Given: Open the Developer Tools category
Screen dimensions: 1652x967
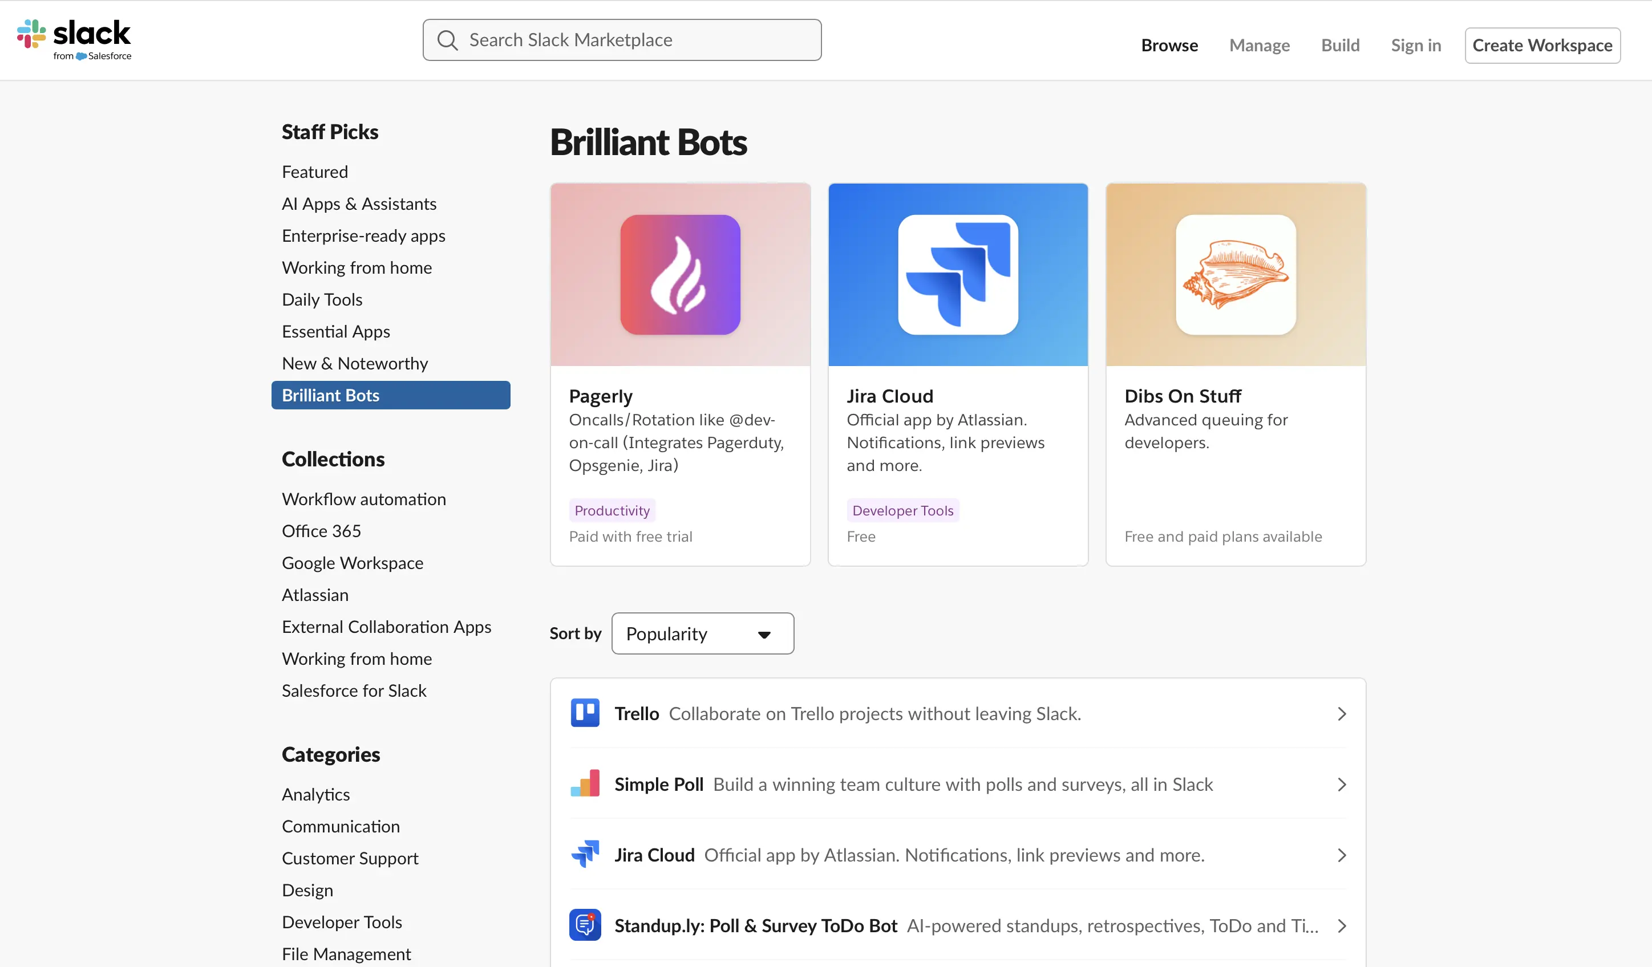Looking at the screenshot, I should (342, 922).
